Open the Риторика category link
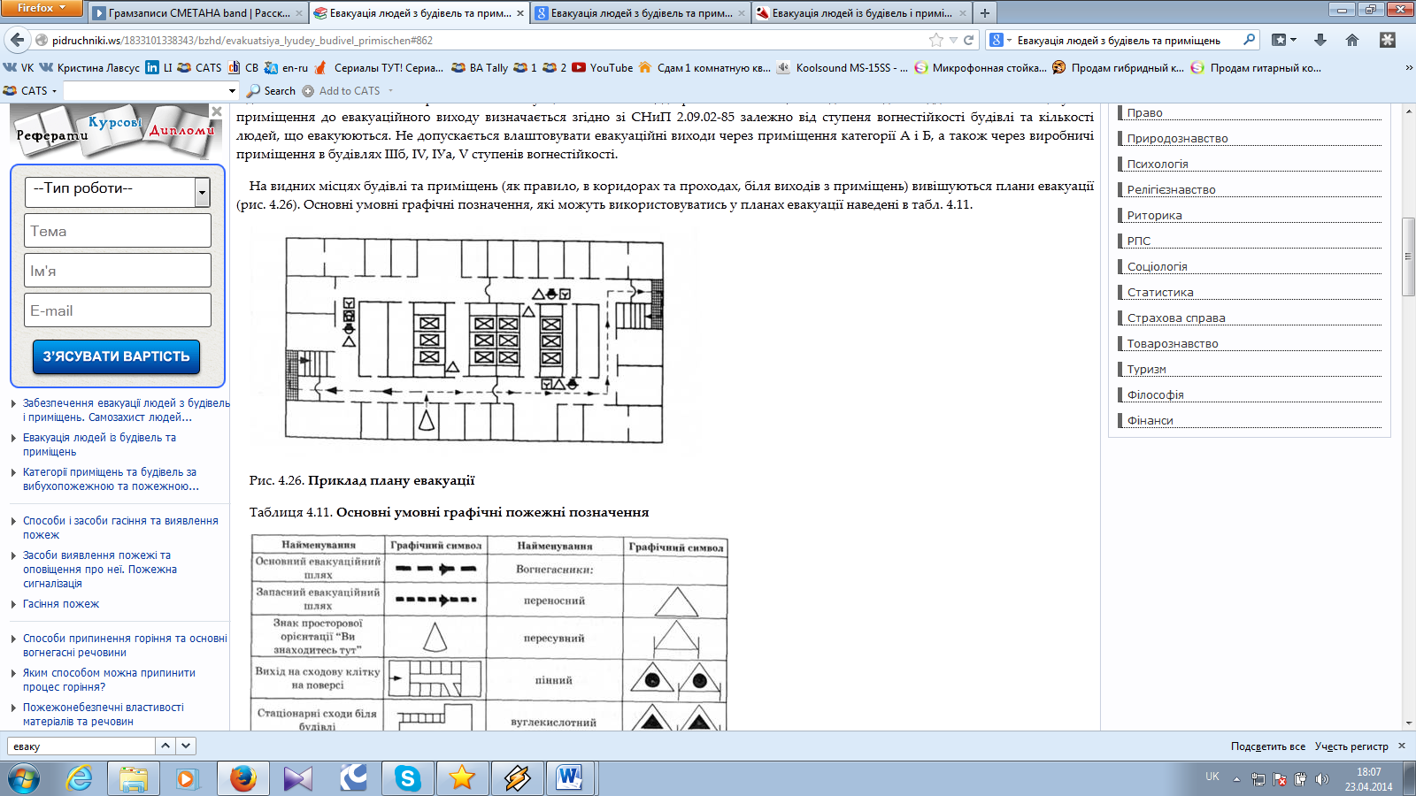Viewport: 1416px width, 796px height. point(1154,215)
